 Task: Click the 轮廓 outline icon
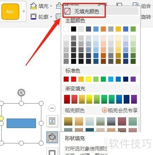point(33,17)
